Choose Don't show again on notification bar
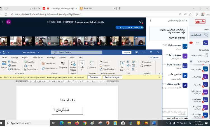 click(112, 77)
